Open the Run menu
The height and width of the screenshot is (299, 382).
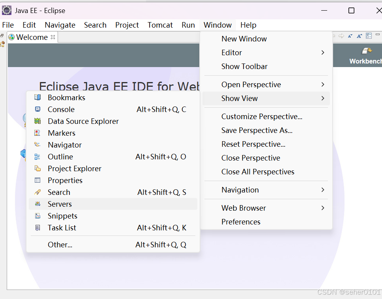(x=188, y=25)
